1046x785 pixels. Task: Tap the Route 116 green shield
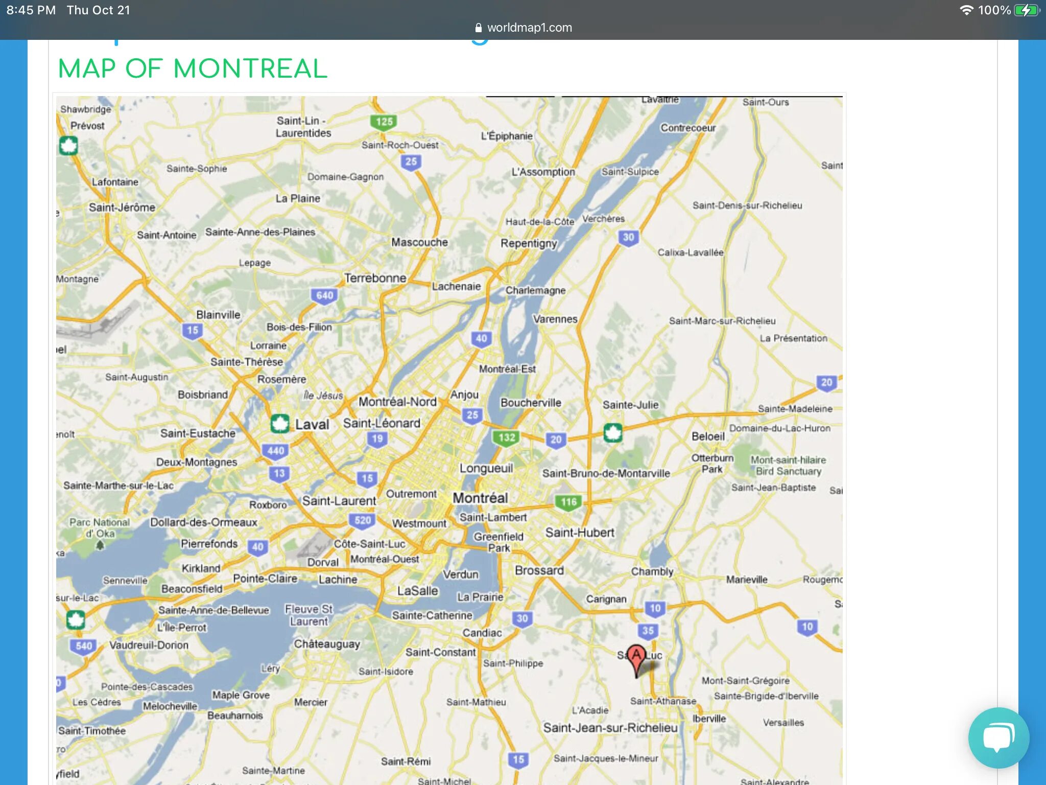(x=568, y=502)
